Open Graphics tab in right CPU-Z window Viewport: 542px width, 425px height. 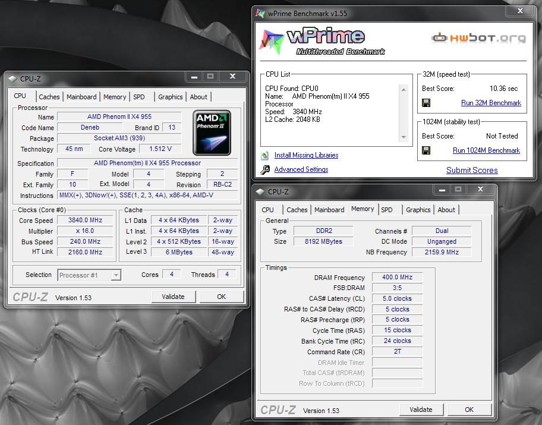coord(418,210)
